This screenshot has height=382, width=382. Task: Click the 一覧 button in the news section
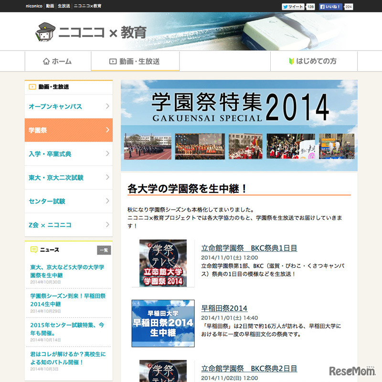pos(105,250)
